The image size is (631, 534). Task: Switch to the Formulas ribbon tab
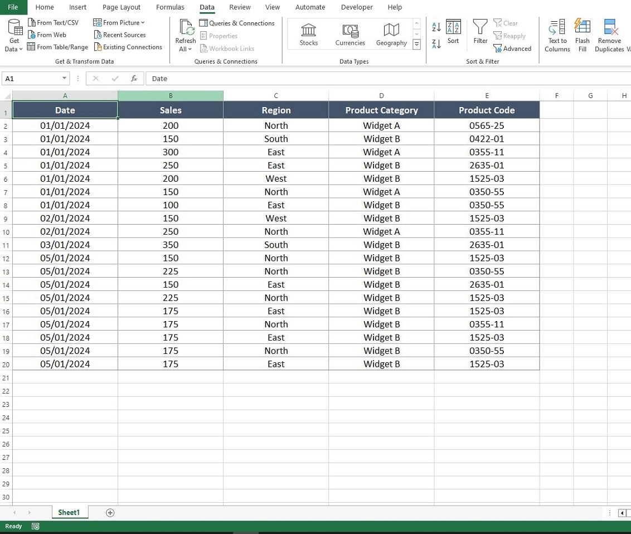170,7
